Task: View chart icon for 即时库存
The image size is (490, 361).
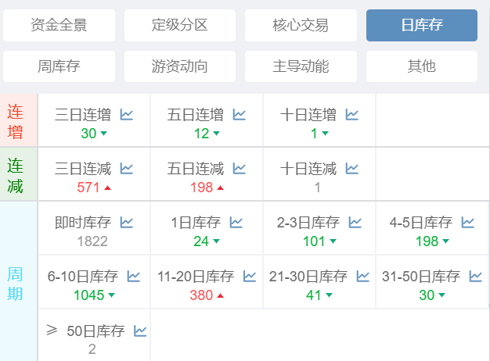Action: 126,223
